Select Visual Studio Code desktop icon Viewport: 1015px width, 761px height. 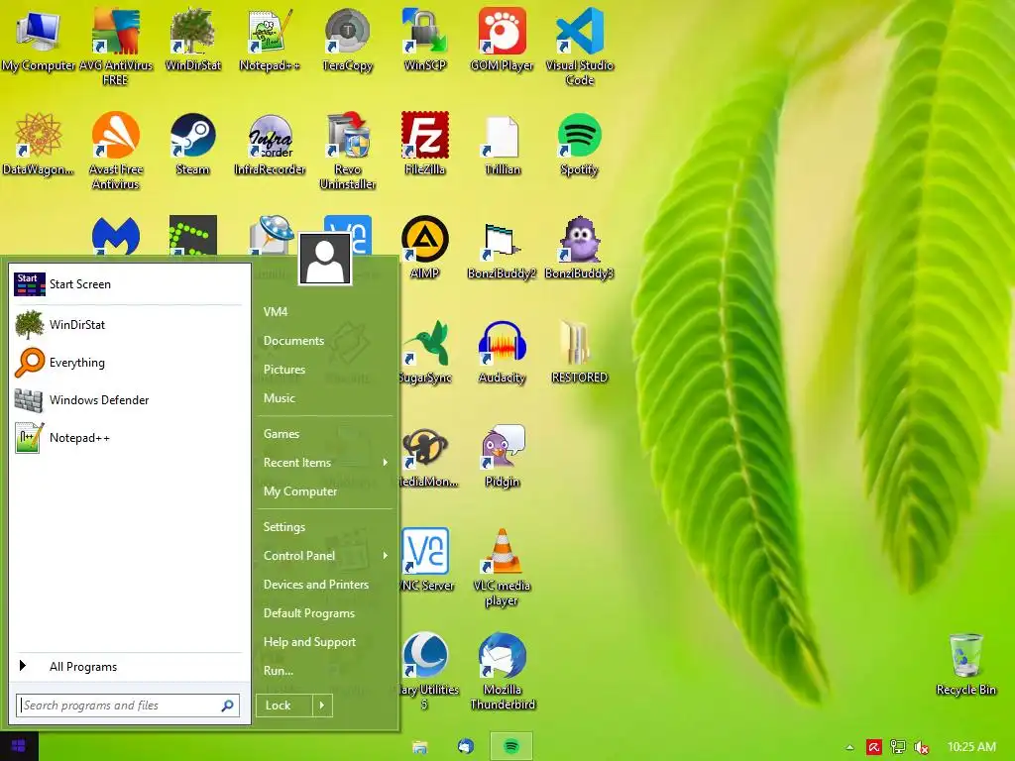579,47
